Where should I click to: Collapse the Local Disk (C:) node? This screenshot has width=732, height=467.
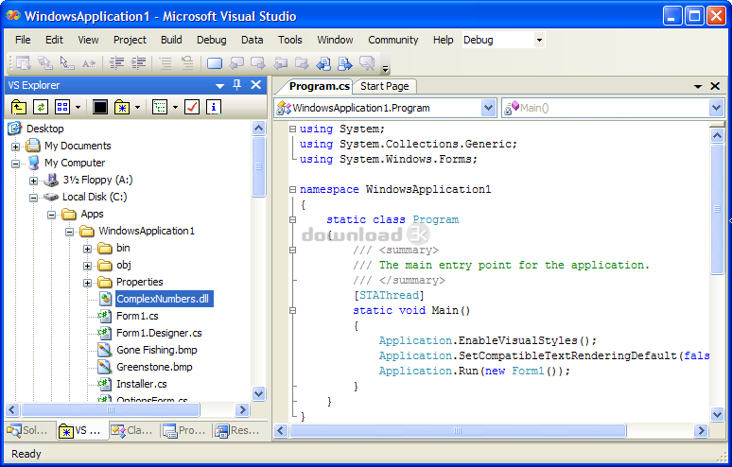33,198
